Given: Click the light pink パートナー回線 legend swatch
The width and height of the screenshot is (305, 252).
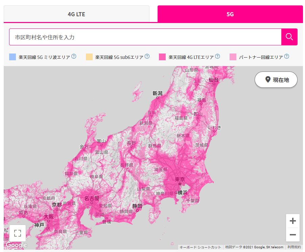Looking at the screenshot, I should pos(233,57).
